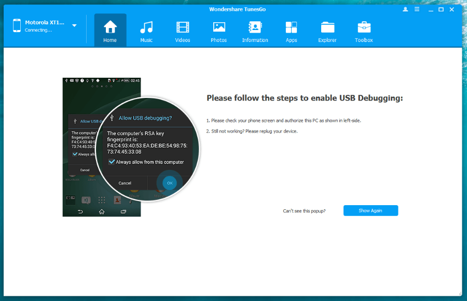This screenshot has height=301, width=467.
Task: Click the phone device icon
Action: pyautogui.click(x=17, y=25)
